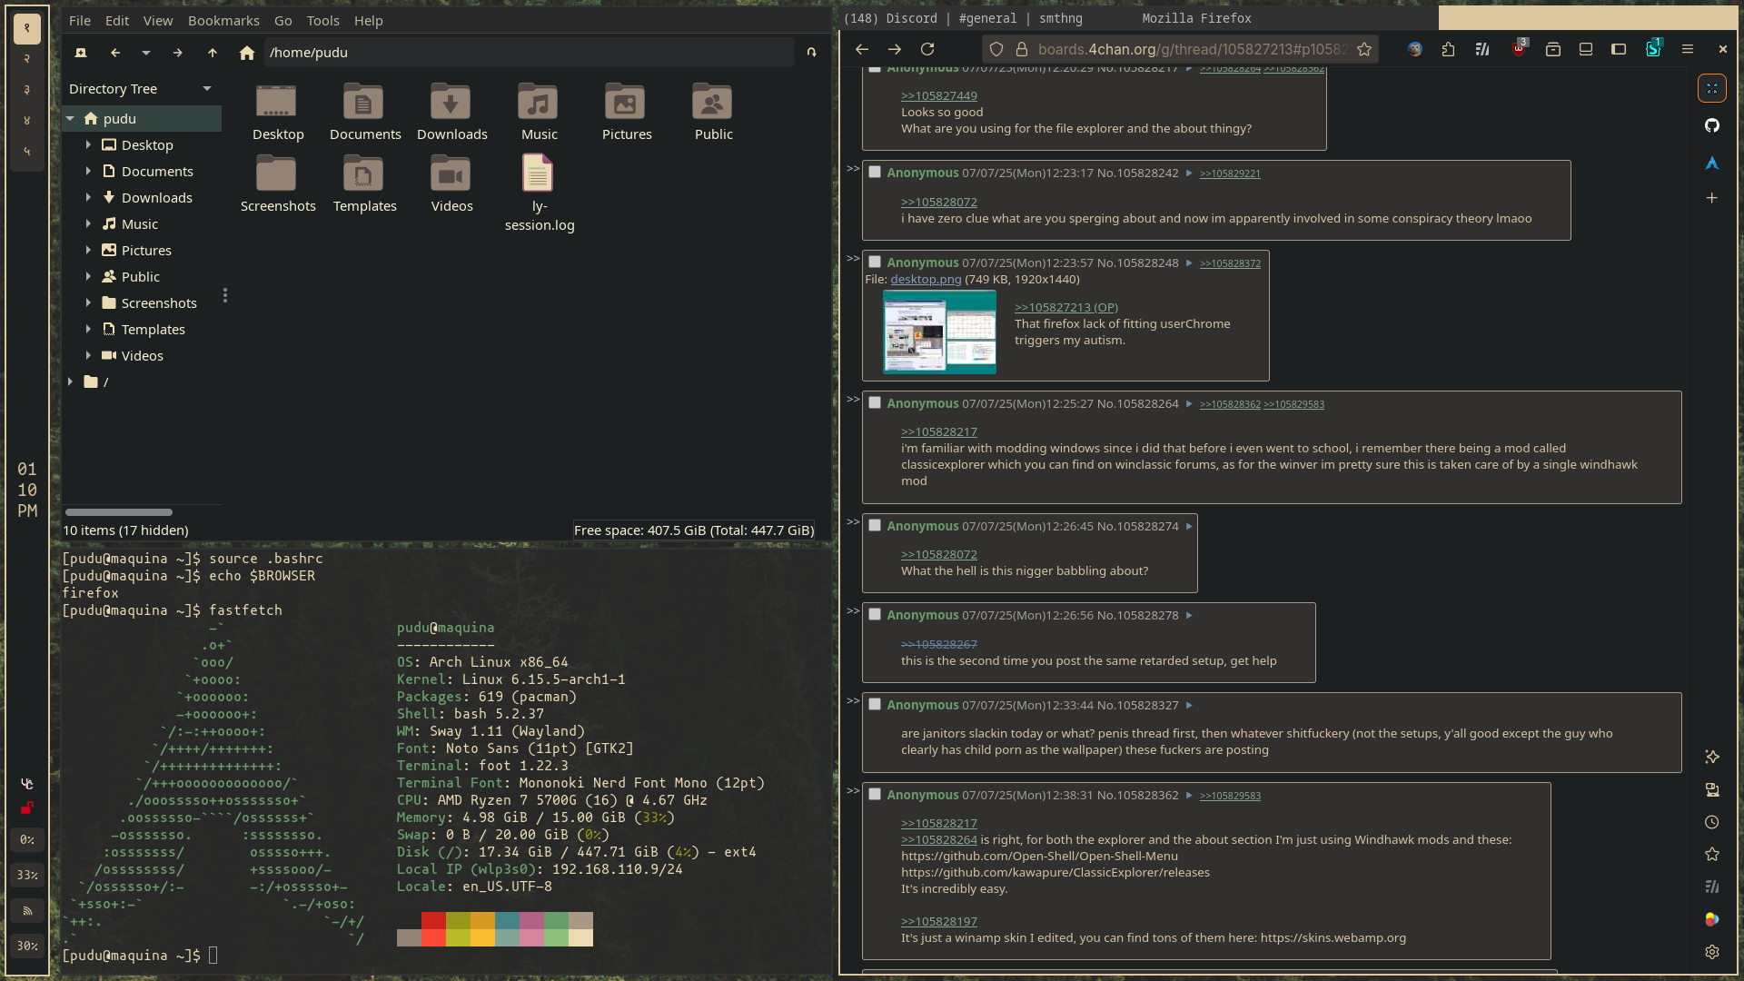Open the back history dropdown arrow
Image resolution: width=1744 pixels, height=981 pixels.
[x=146, y=53]
